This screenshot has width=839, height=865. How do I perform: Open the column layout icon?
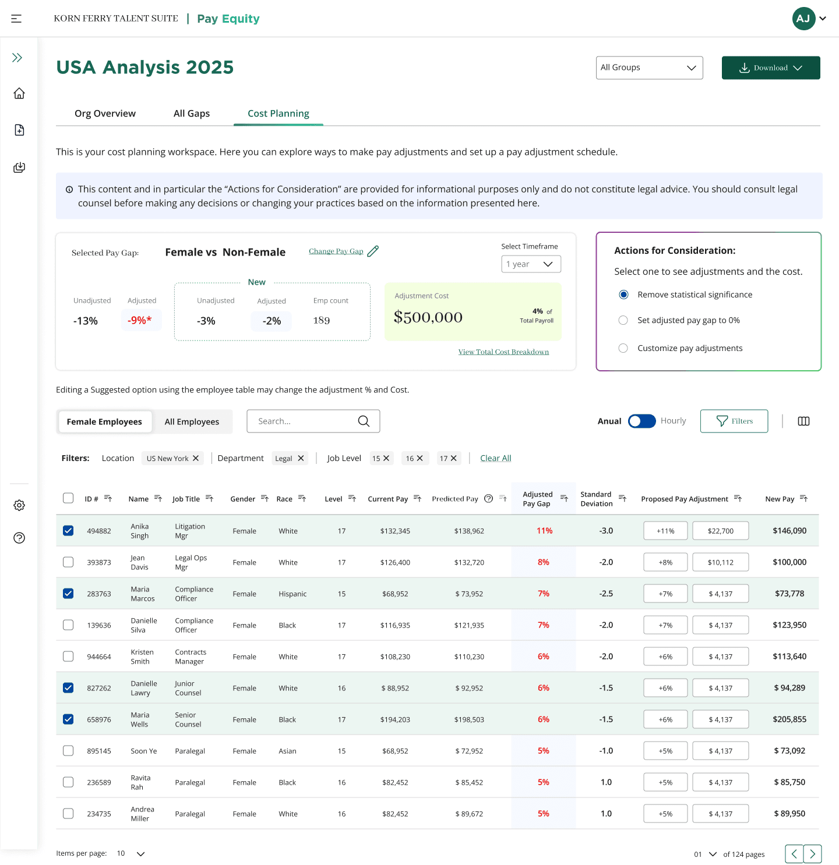[803, 421]
